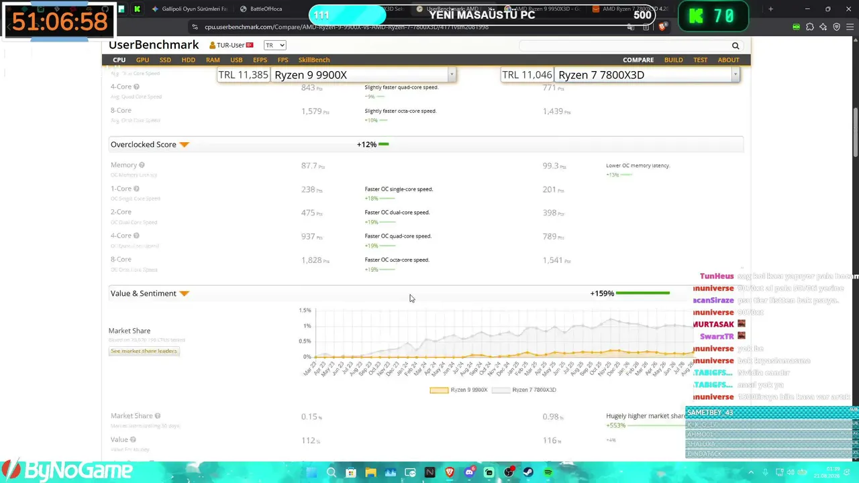Switch to AMD Ryzen 7 7800X3D browser tab
859x483 pixels.
point(631,9)
